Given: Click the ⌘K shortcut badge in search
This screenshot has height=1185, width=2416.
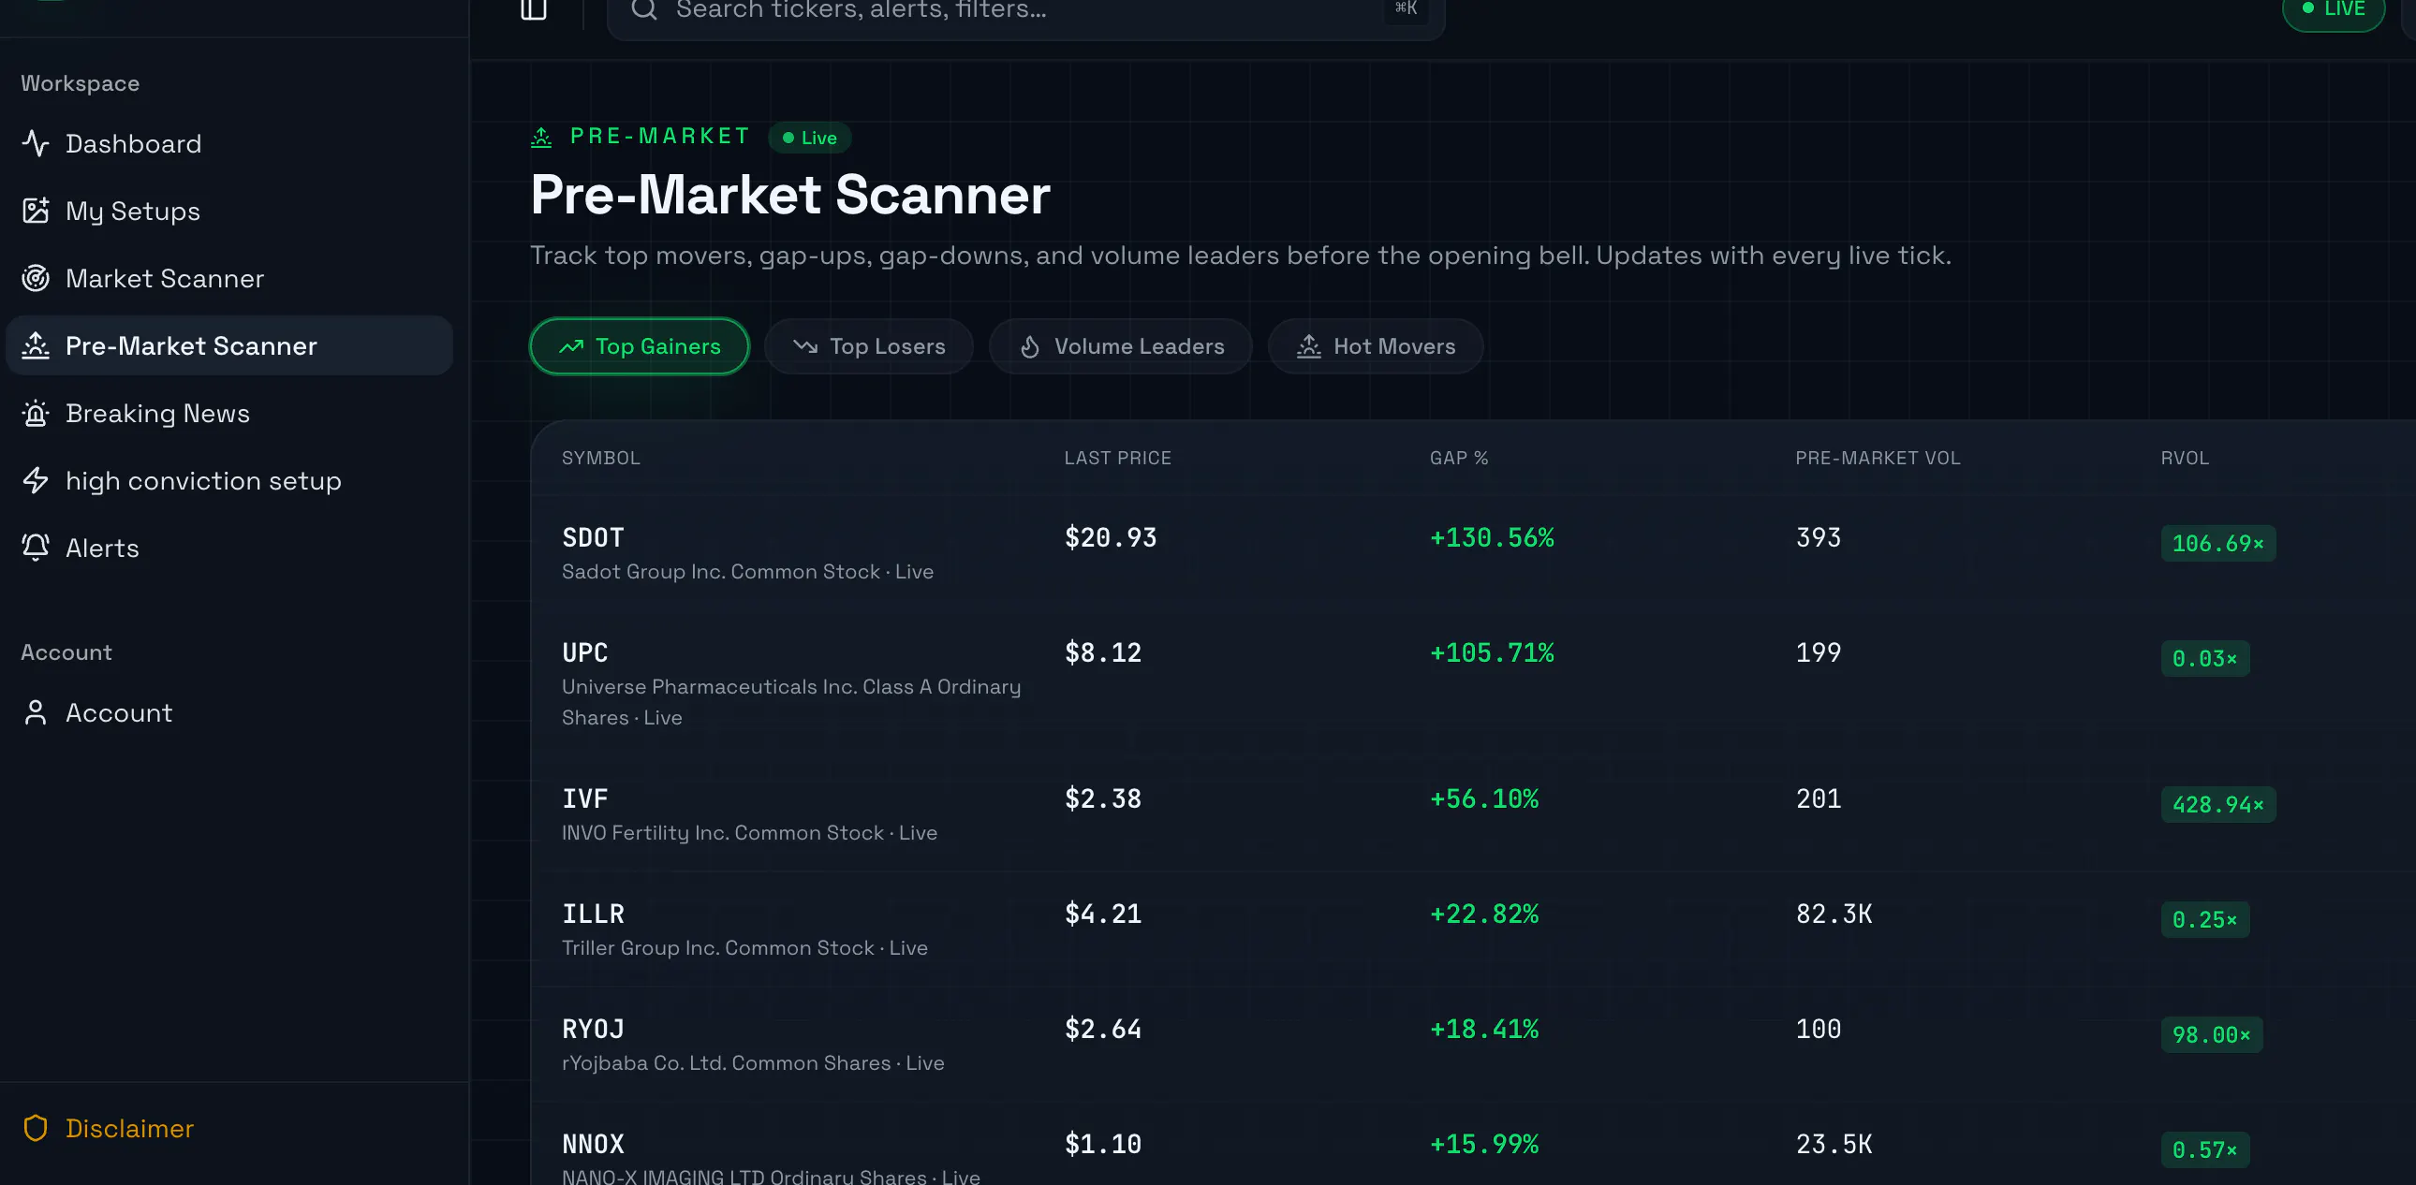Looking at the screenshot, I should click(1405, 8).
